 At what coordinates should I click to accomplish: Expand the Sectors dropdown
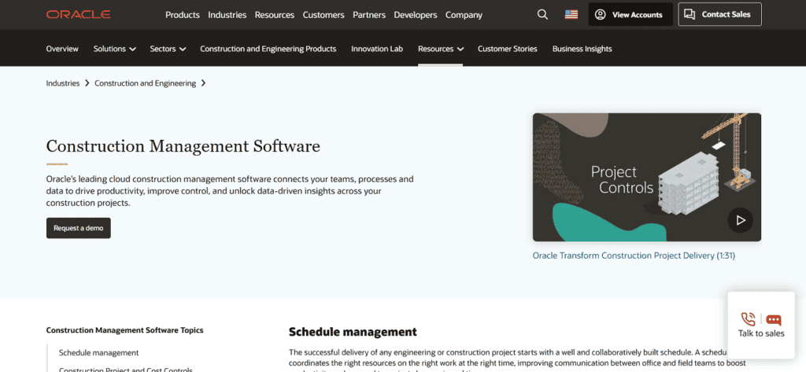pos(168,49)
